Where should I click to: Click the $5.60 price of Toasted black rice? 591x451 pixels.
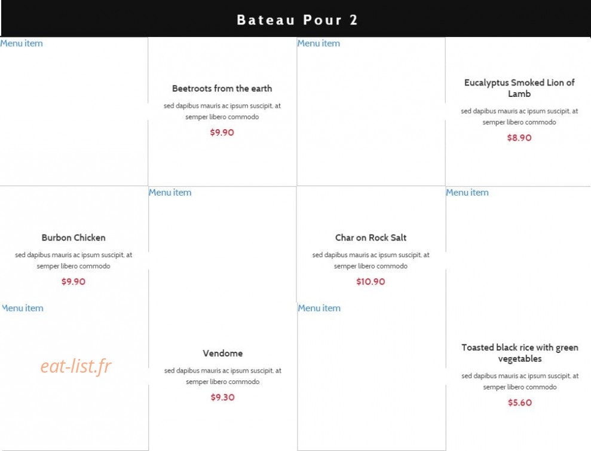coord(520,403)
